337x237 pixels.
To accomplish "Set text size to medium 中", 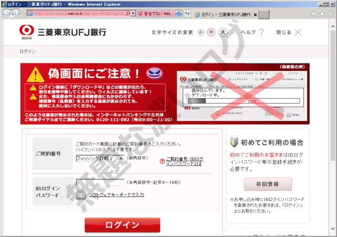I will pyautogui.click(x=211, y=33).
